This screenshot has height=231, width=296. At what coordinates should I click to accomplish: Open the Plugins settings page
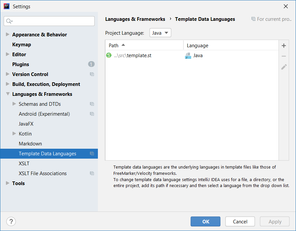(20, 64)
